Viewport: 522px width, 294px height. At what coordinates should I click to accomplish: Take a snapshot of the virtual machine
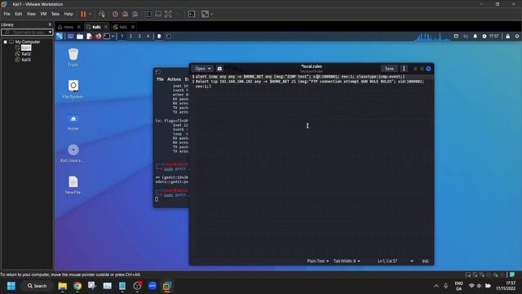pyautogui.click(x=115, y=14)
